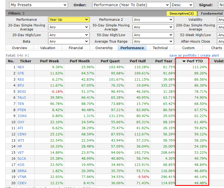The image size is (224, 188).
Task: Open the ATI ticker link
Action: pyautogui.click(x=20, y=128)
